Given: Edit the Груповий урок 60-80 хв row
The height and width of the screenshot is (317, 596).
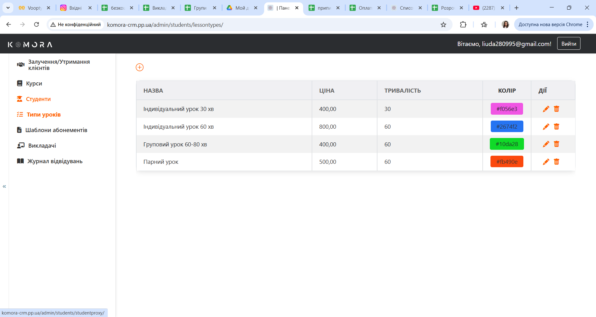Looking at the screenshot, I should point(546,144).
